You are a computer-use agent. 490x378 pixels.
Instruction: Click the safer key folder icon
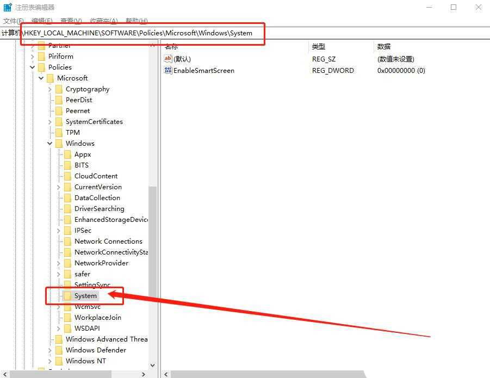(67, 274)
